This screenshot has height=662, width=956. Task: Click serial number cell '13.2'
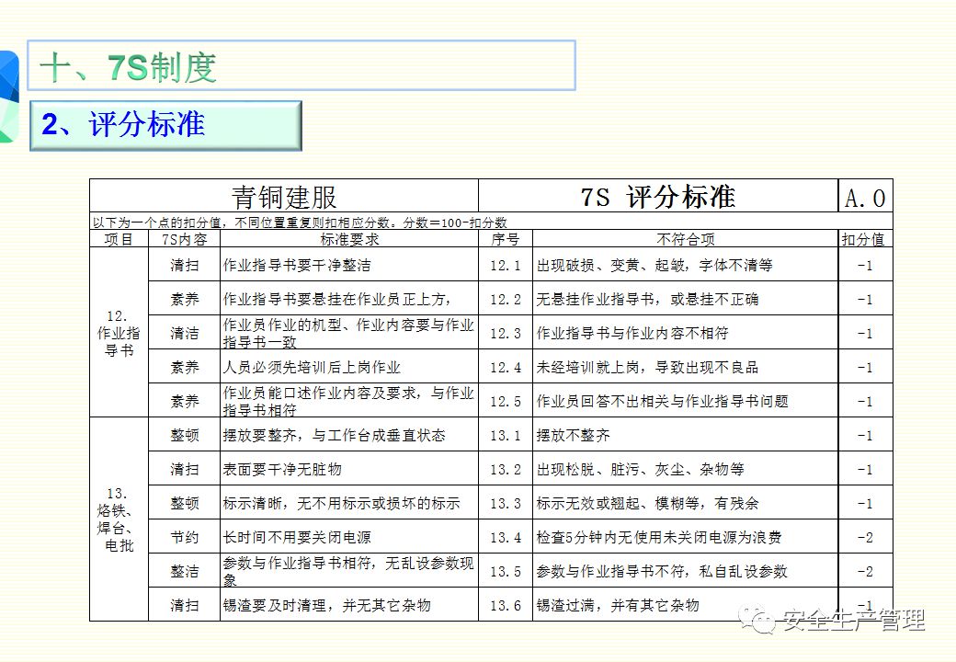[x=506, y=470]
